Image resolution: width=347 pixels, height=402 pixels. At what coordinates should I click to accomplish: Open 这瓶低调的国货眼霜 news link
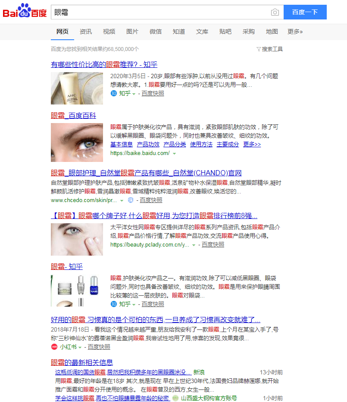tap(123, 372)
